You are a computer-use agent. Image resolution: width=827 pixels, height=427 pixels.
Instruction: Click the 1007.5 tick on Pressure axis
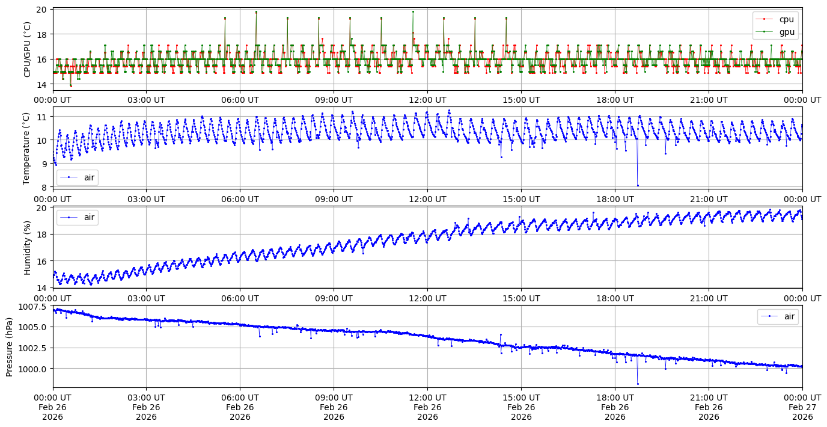(x=34, y=307)
